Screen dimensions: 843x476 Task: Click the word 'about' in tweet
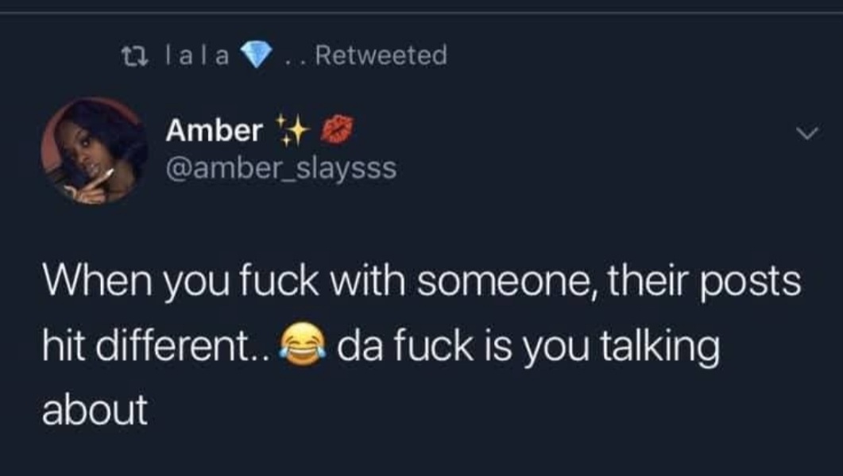point(95,409)
